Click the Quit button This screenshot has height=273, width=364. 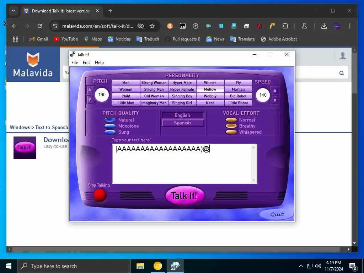pyautogui.click(x=277, y=214)
